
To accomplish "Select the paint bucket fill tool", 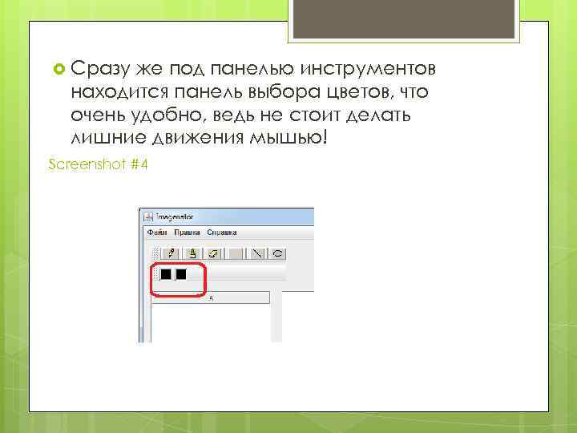I will pyautogui.click(x=192, y=253).
